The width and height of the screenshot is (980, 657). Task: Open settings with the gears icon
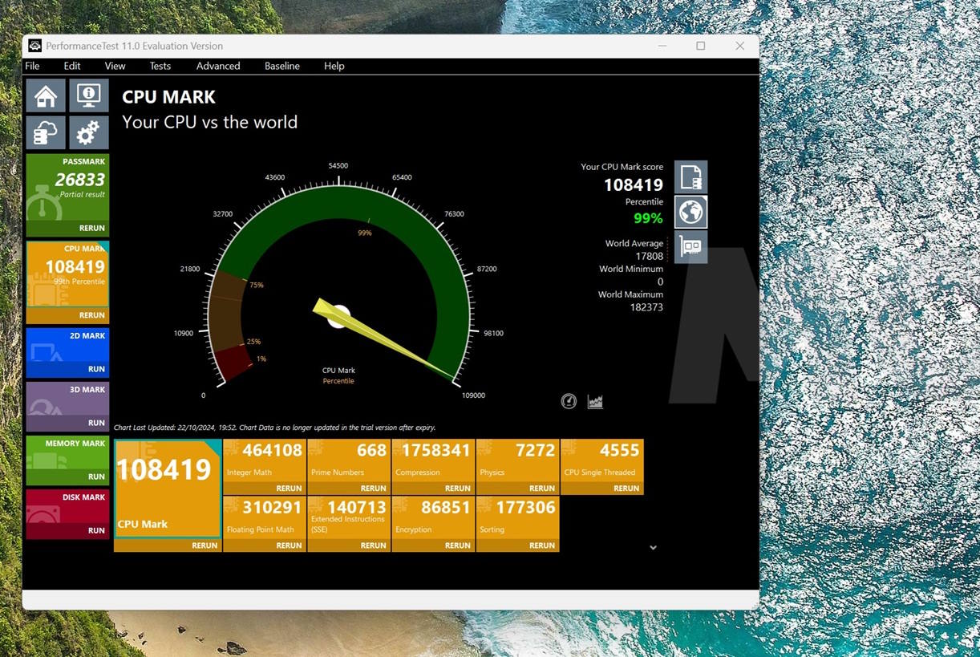[x=88, y=133]
